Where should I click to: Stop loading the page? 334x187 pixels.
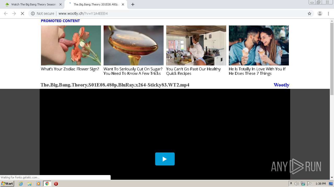pos(22,14)
